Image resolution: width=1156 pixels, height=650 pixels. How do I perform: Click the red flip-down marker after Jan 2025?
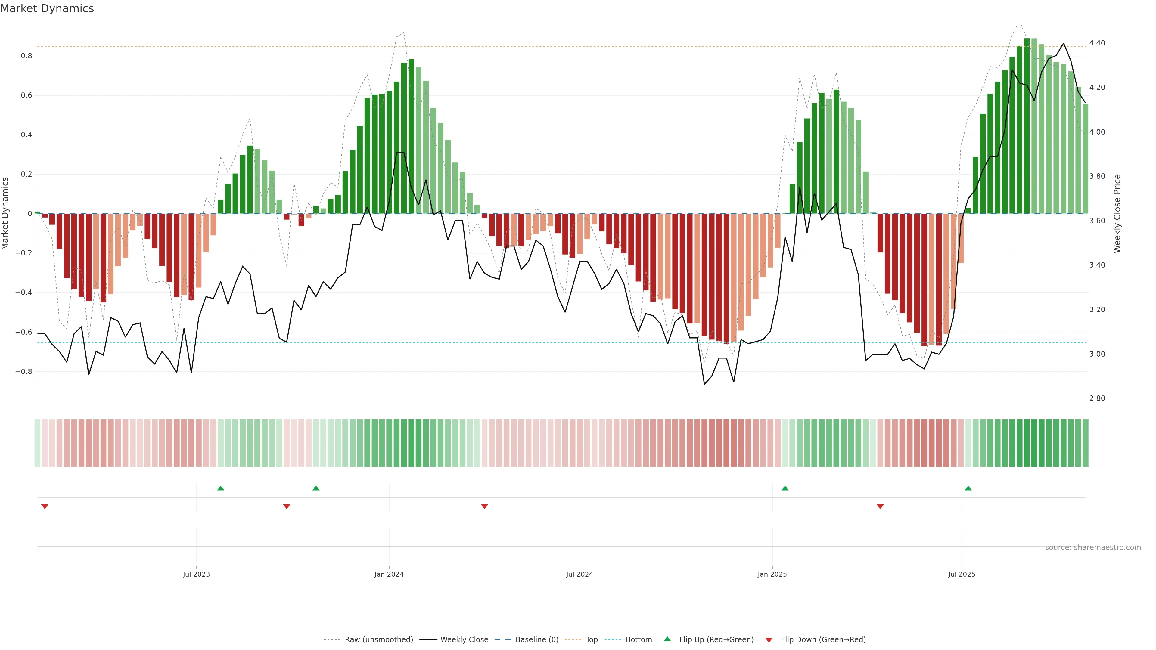tap(880, 506)
